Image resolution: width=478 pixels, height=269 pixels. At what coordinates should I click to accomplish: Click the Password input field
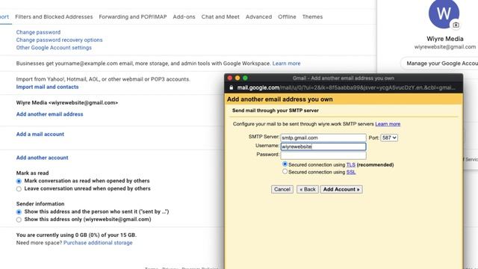pyautogui.click(x=323, y=155)
